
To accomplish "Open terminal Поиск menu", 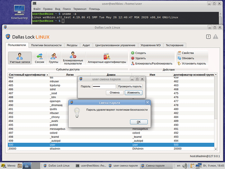I will click(67, 9).
